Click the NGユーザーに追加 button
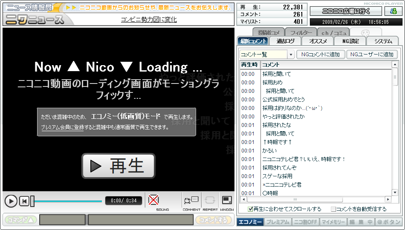 click(372, 55)
